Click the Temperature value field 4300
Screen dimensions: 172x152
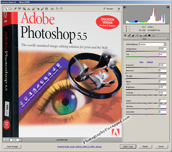pos(163,49)
